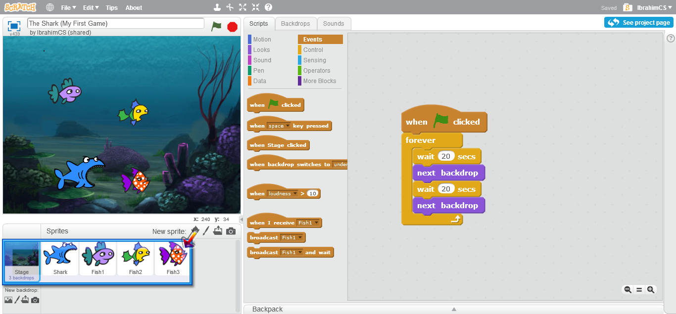Select the Control block category
676x314 pixels.
320,50
